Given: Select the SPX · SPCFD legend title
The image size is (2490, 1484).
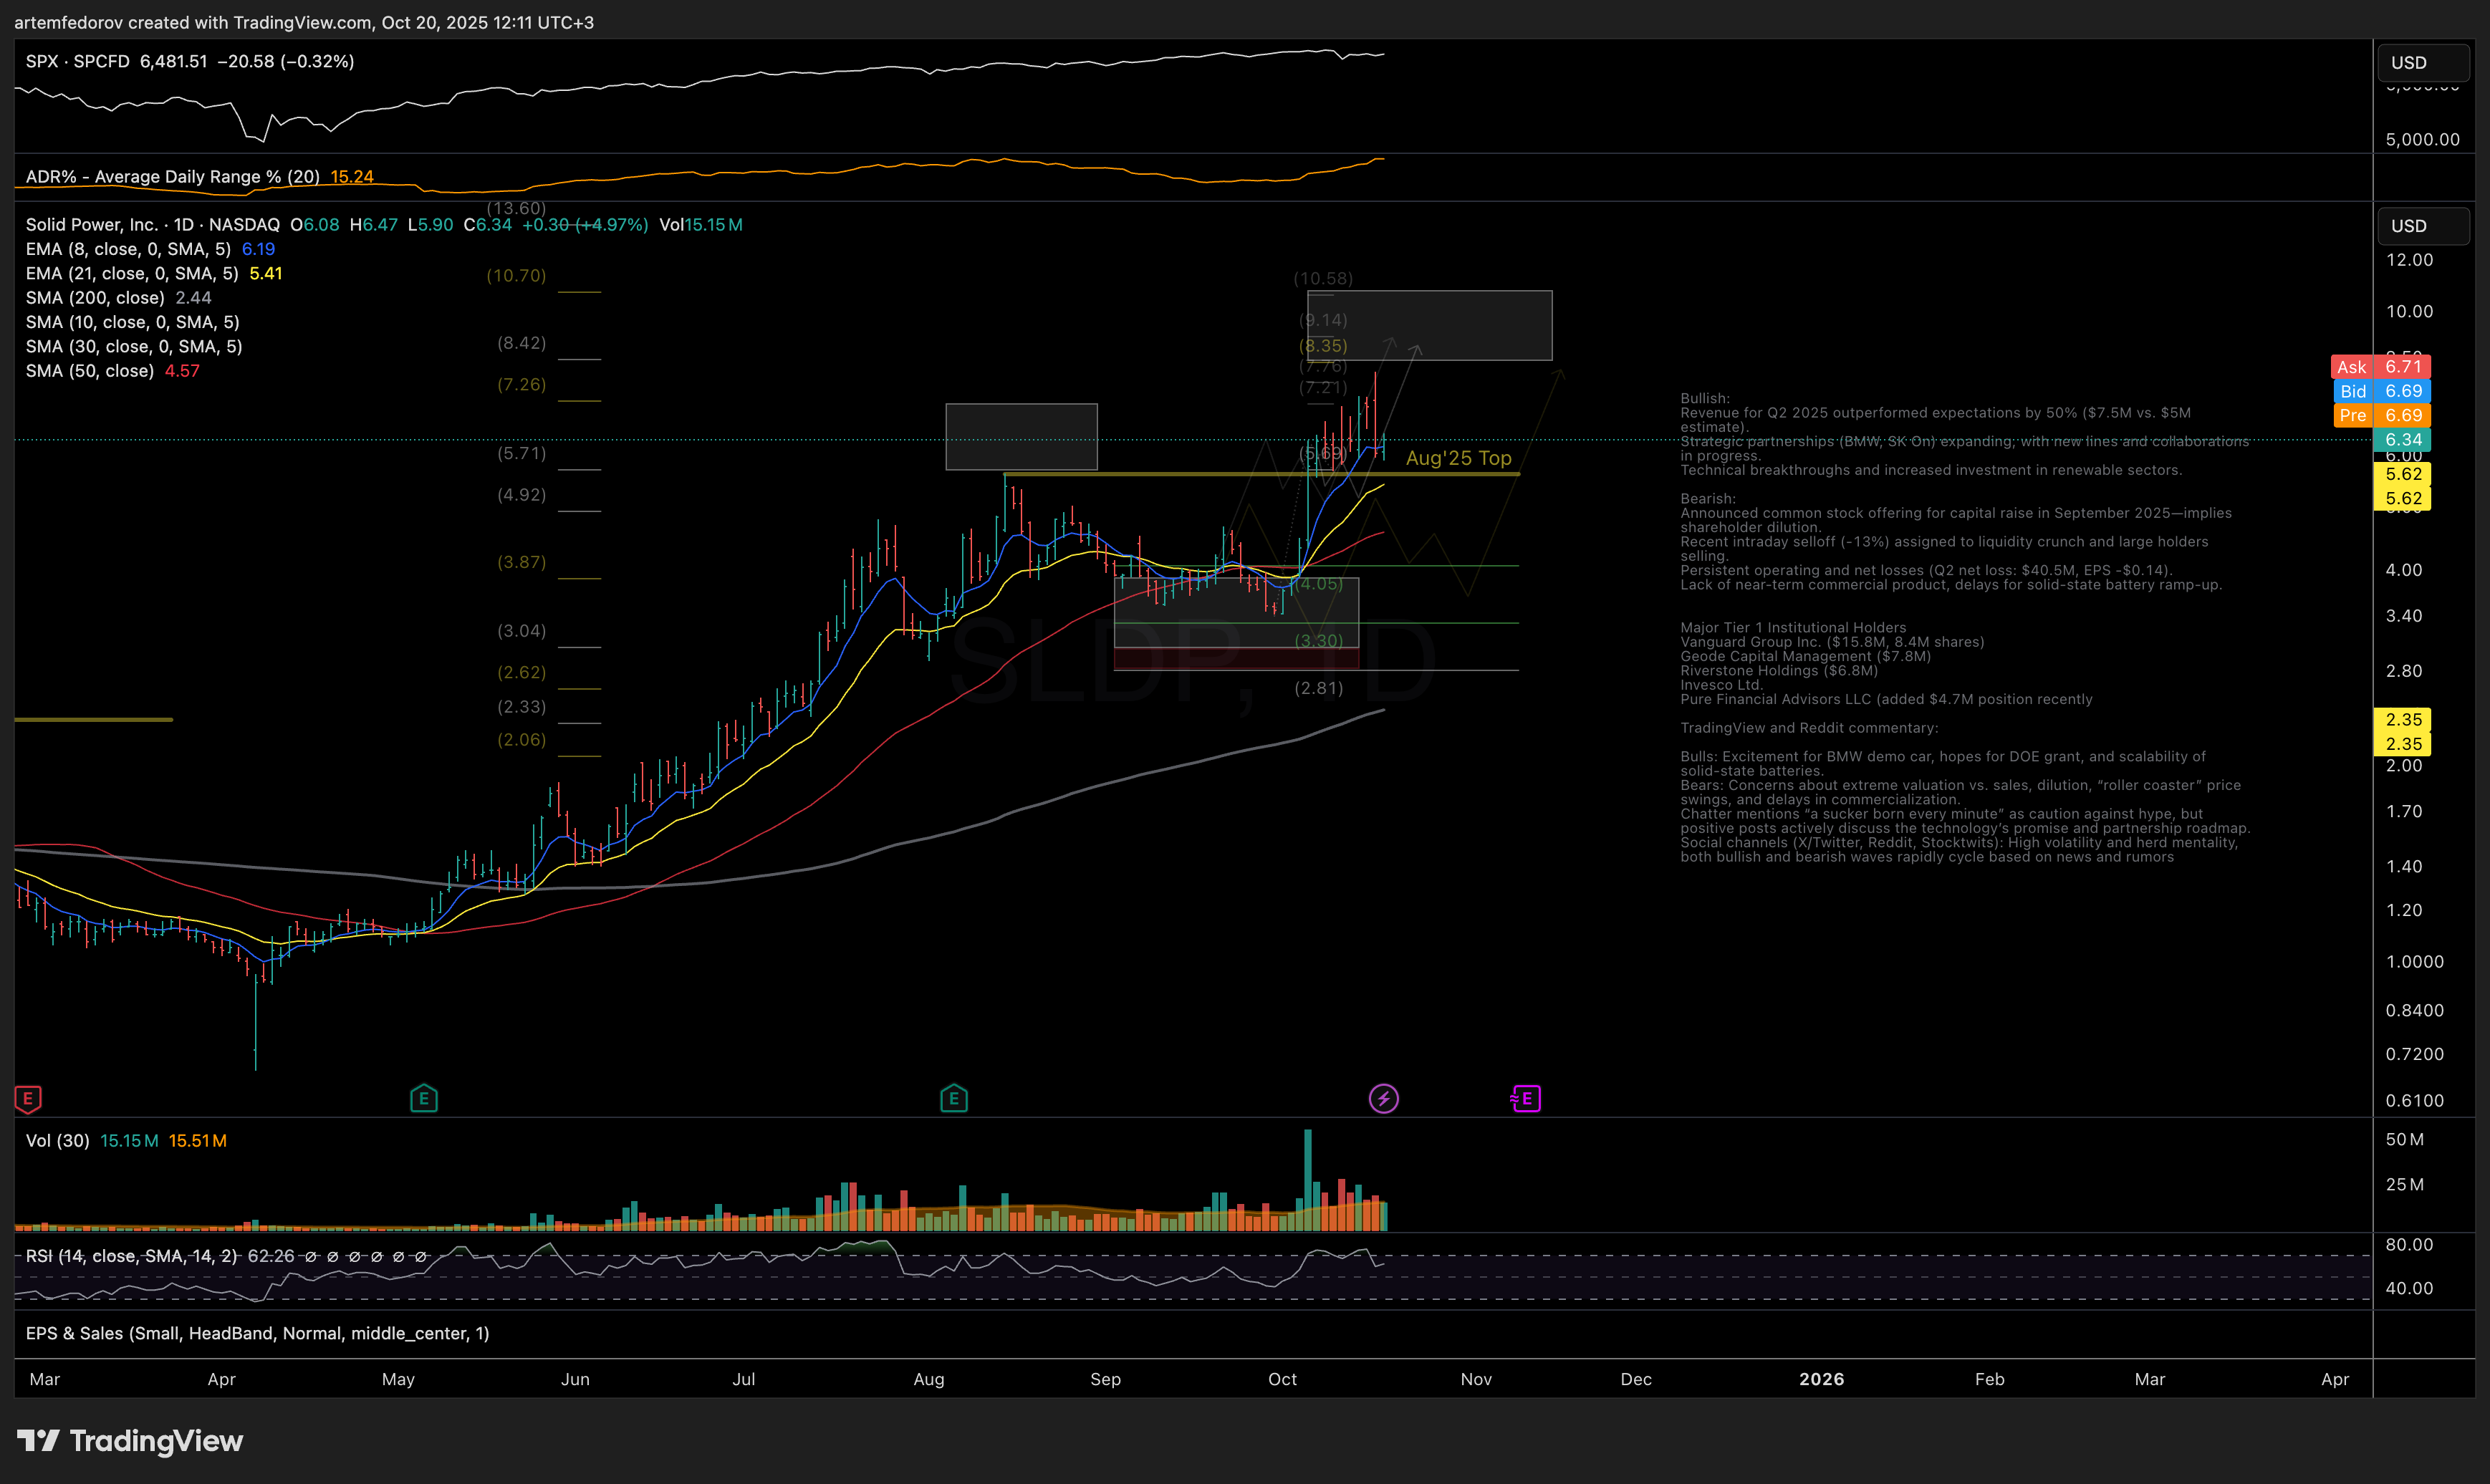Looking at the screenshot, I should 78,62.
